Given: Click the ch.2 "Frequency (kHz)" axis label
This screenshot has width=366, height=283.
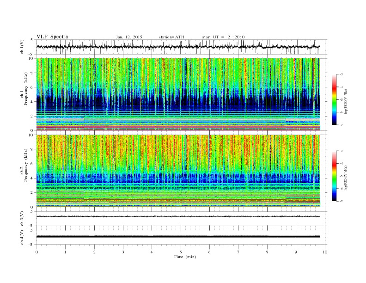Looking at the screenshot, I should coord(25,165).
